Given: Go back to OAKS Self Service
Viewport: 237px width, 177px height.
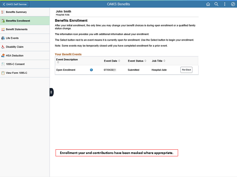Looking at the screenshot, I should (x=15, y=4).
